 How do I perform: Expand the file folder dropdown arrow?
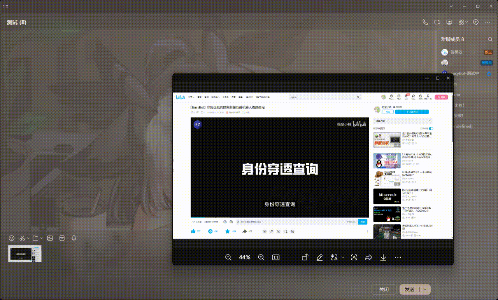tap(41, 238)
